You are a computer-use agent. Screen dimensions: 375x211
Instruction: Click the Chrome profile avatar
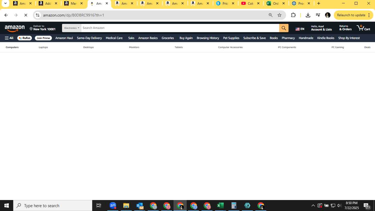pos(328,15)
